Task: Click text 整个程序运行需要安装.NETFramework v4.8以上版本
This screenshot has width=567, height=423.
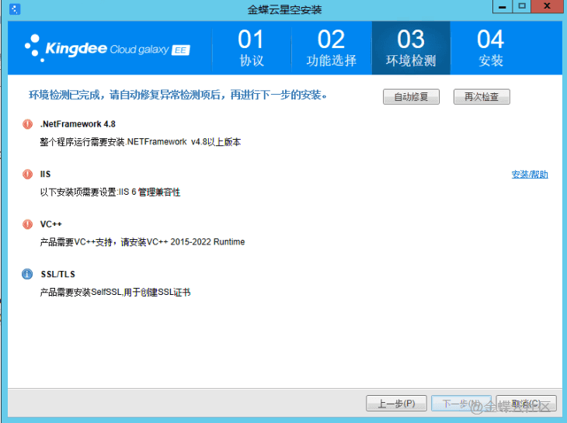Action: 141,142
